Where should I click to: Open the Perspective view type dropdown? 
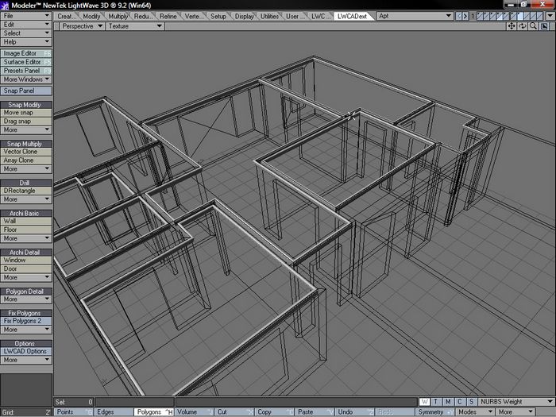pos(83,26)
